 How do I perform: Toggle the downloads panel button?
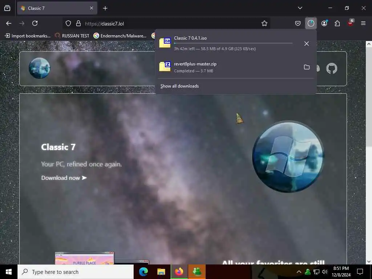coord(311,23)
